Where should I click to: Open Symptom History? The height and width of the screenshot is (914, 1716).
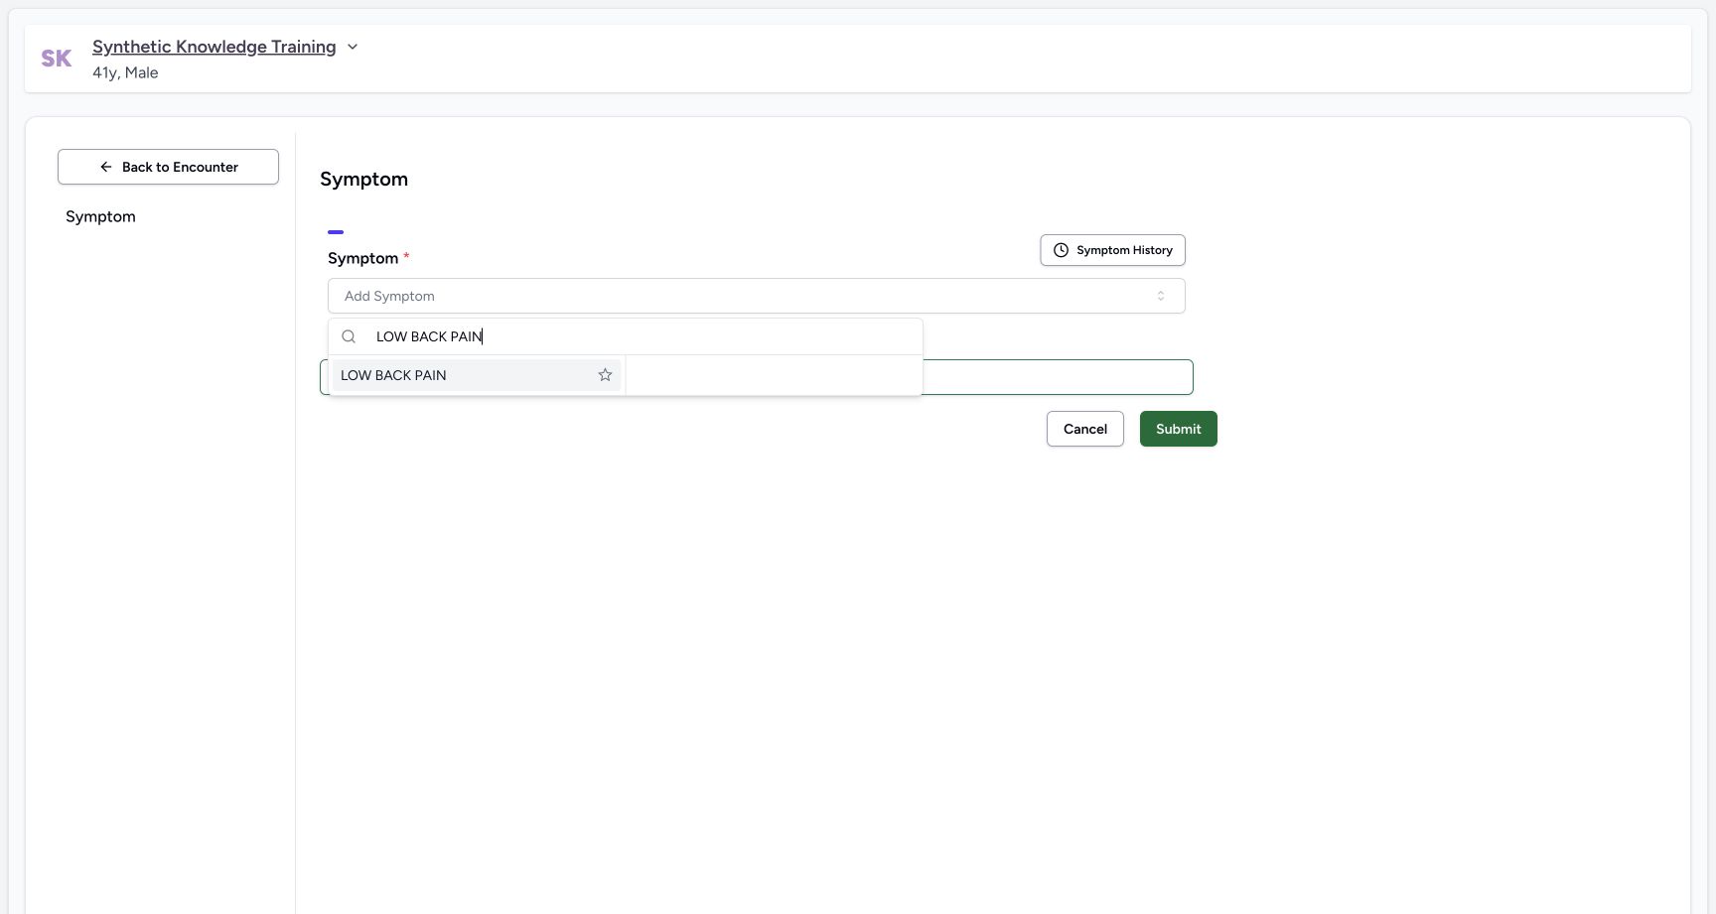(x=1112, y=250)
